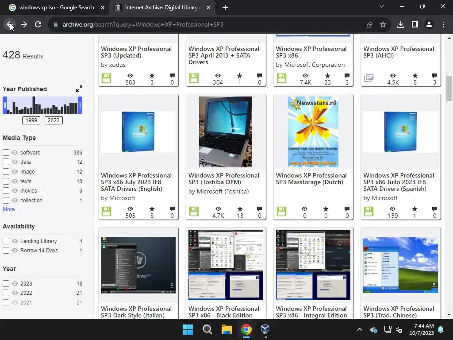This screenshot has height=340, width=453.
Task: Open Chrome tab search dropdown arrow
Action: coord(382,6)
